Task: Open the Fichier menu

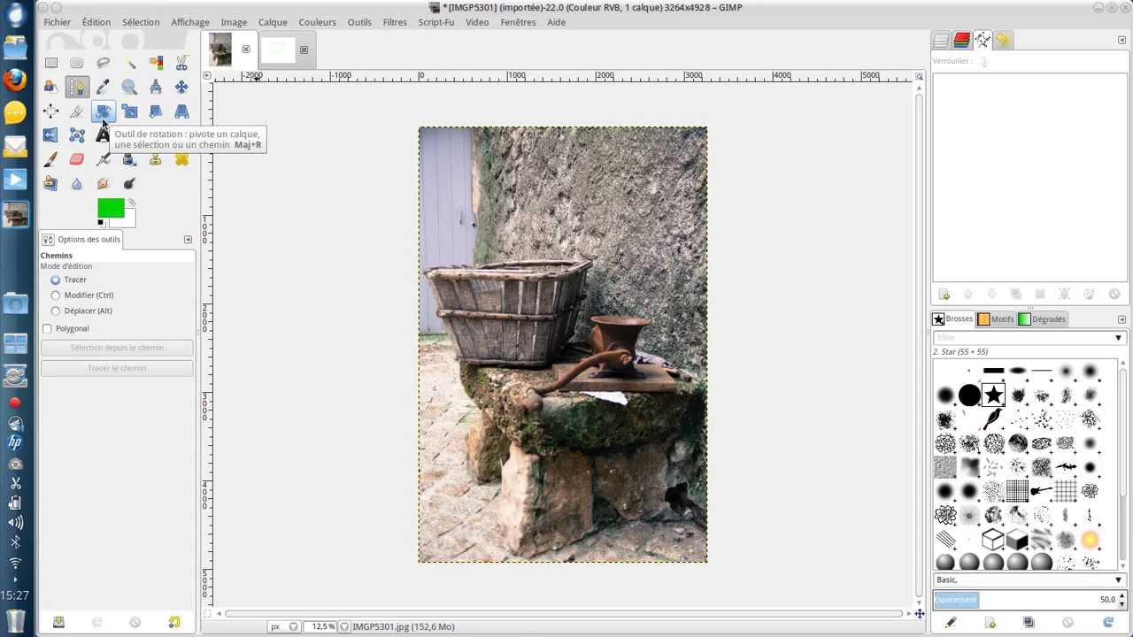Action: (x=58, y=22)
